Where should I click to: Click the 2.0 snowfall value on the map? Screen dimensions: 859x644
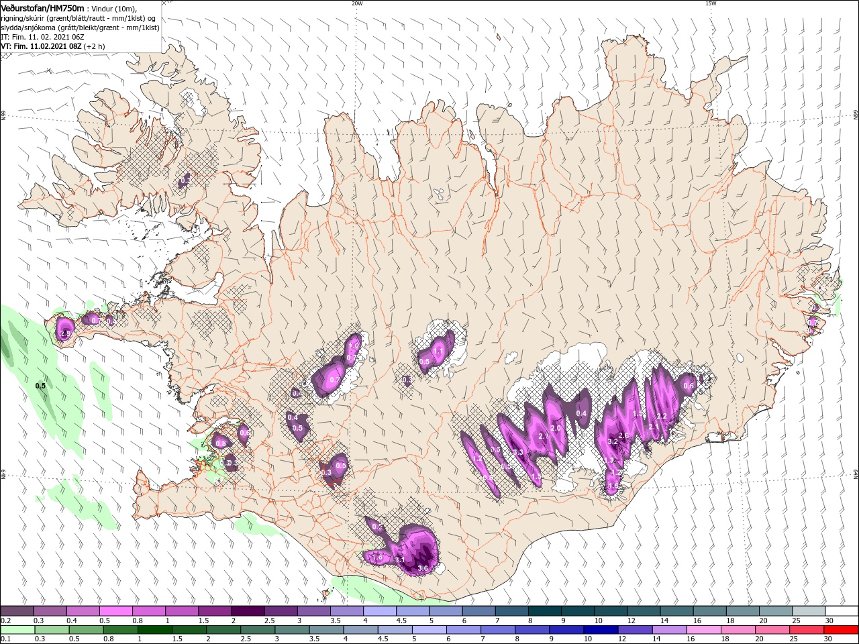click(556, 428)
